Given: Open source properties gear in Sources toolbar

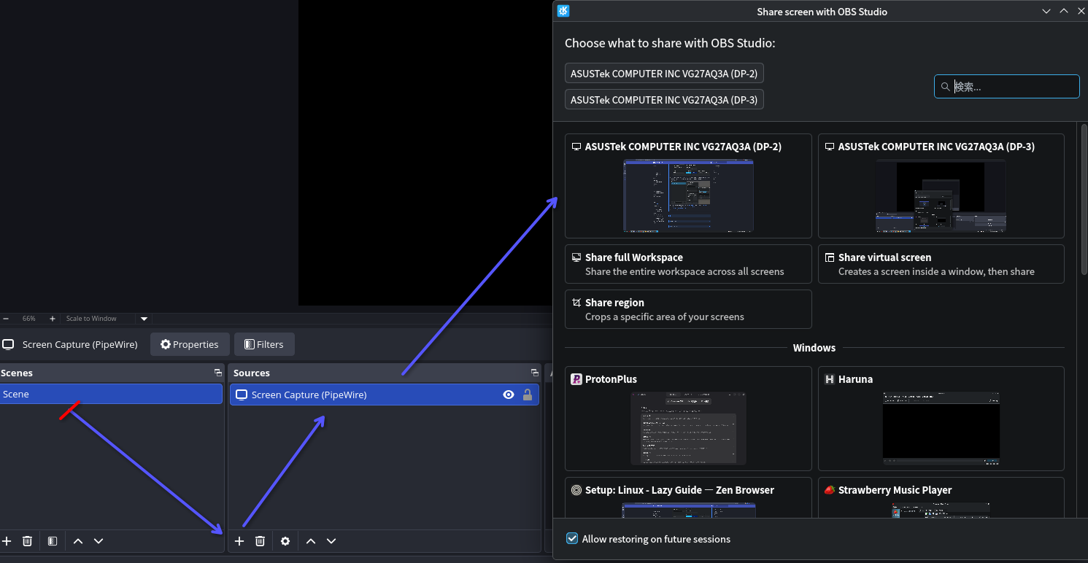Looking at the screenshot, I should 285,541.
